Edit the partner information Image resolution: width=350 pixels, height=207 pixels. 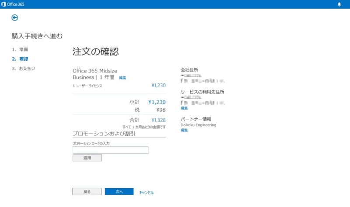click(x=184, y=130)
